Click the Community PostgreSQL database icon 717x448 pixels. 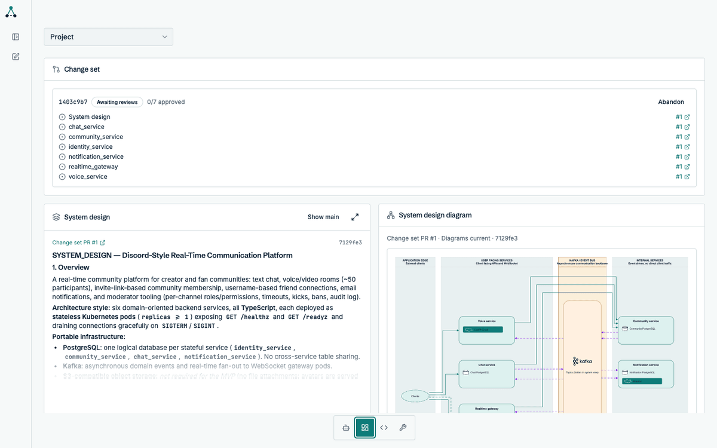(x=625, y=329)
